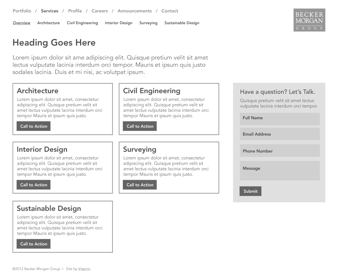Select the Phone Number input
Viewport: 338px width, 279px height.
(x=280, y=151)
